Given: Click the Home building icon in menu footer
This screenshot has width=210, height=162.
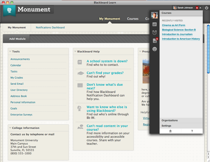Looking at the screenshot, I should (x=170, y=131).
